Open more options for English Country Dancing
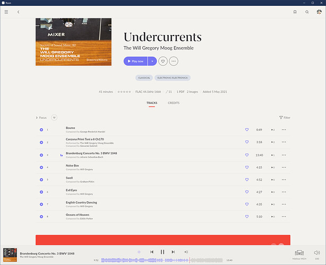The height and width of the screenshot is (265, 326). coord(284,204)
